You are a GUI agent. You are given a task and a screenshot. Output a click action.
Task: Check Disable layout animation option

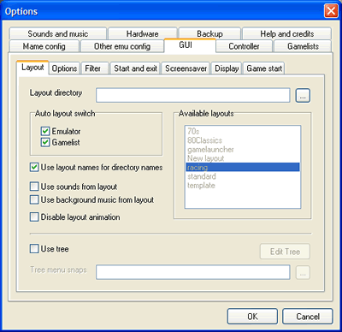click(x=34, y=217)
